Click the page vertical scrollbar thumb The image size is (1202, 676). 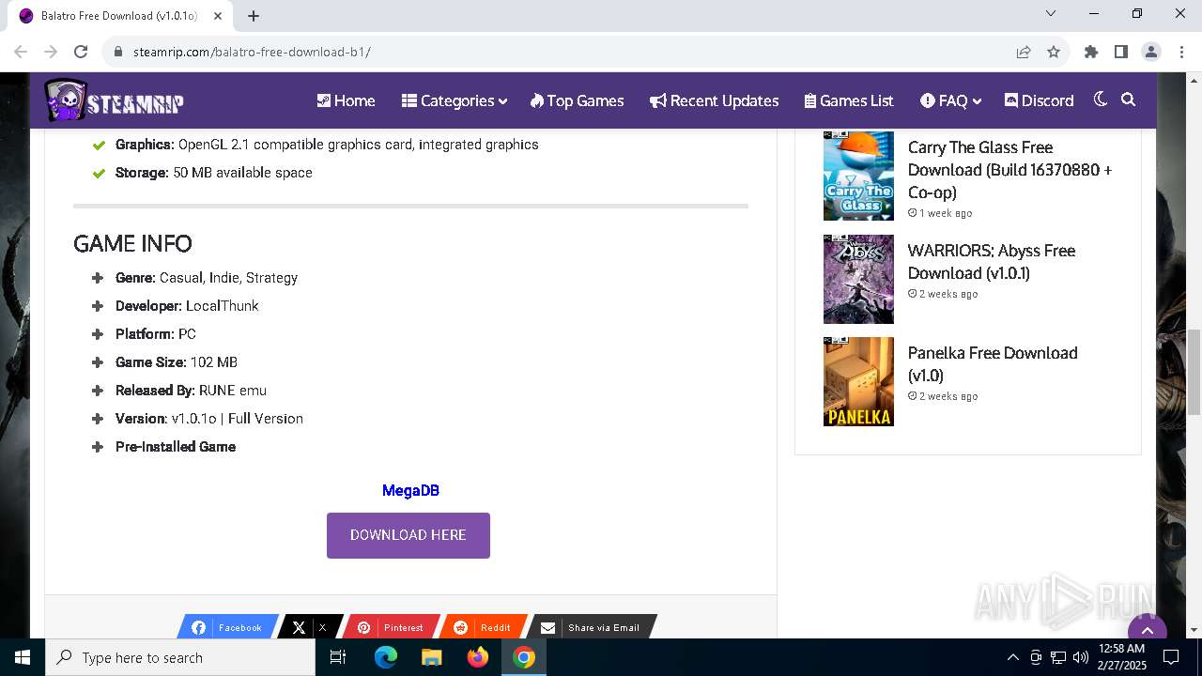(1194, 372)
